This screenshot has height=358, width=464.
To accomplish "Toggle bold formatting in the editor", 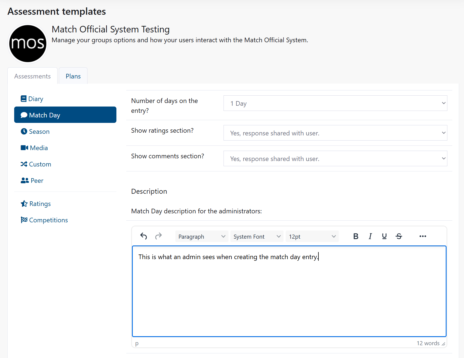I will pos(356,236).
